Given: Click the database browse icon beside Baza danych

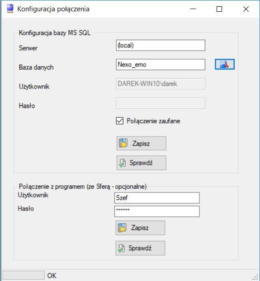Looking at the screenshot, I should pyautogui.click(x=224, y=64).
